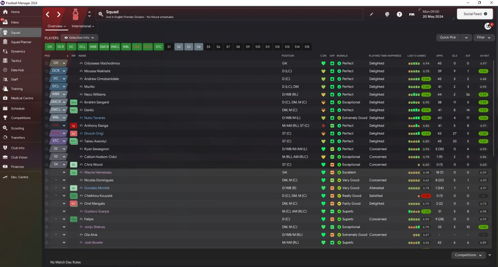Select the Squad sidebar menu item
498x267 pixels.
pyautogui.click(x=21, y=33)
